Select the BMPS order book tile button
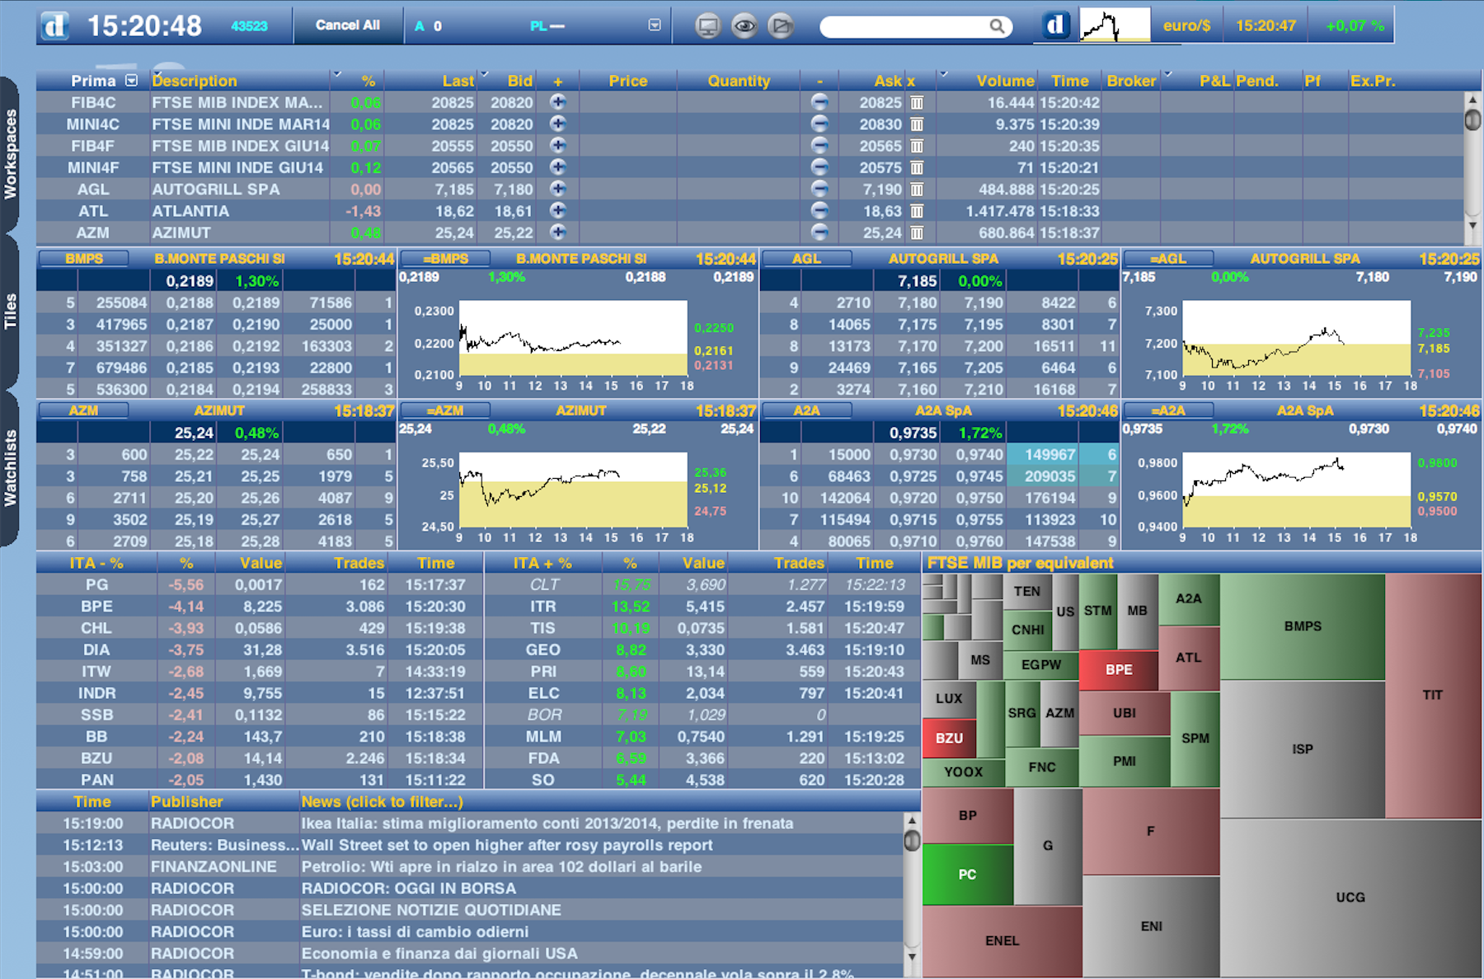This screenshot has width=1484, height=979. pyautogui.click(x=83, y=259)
